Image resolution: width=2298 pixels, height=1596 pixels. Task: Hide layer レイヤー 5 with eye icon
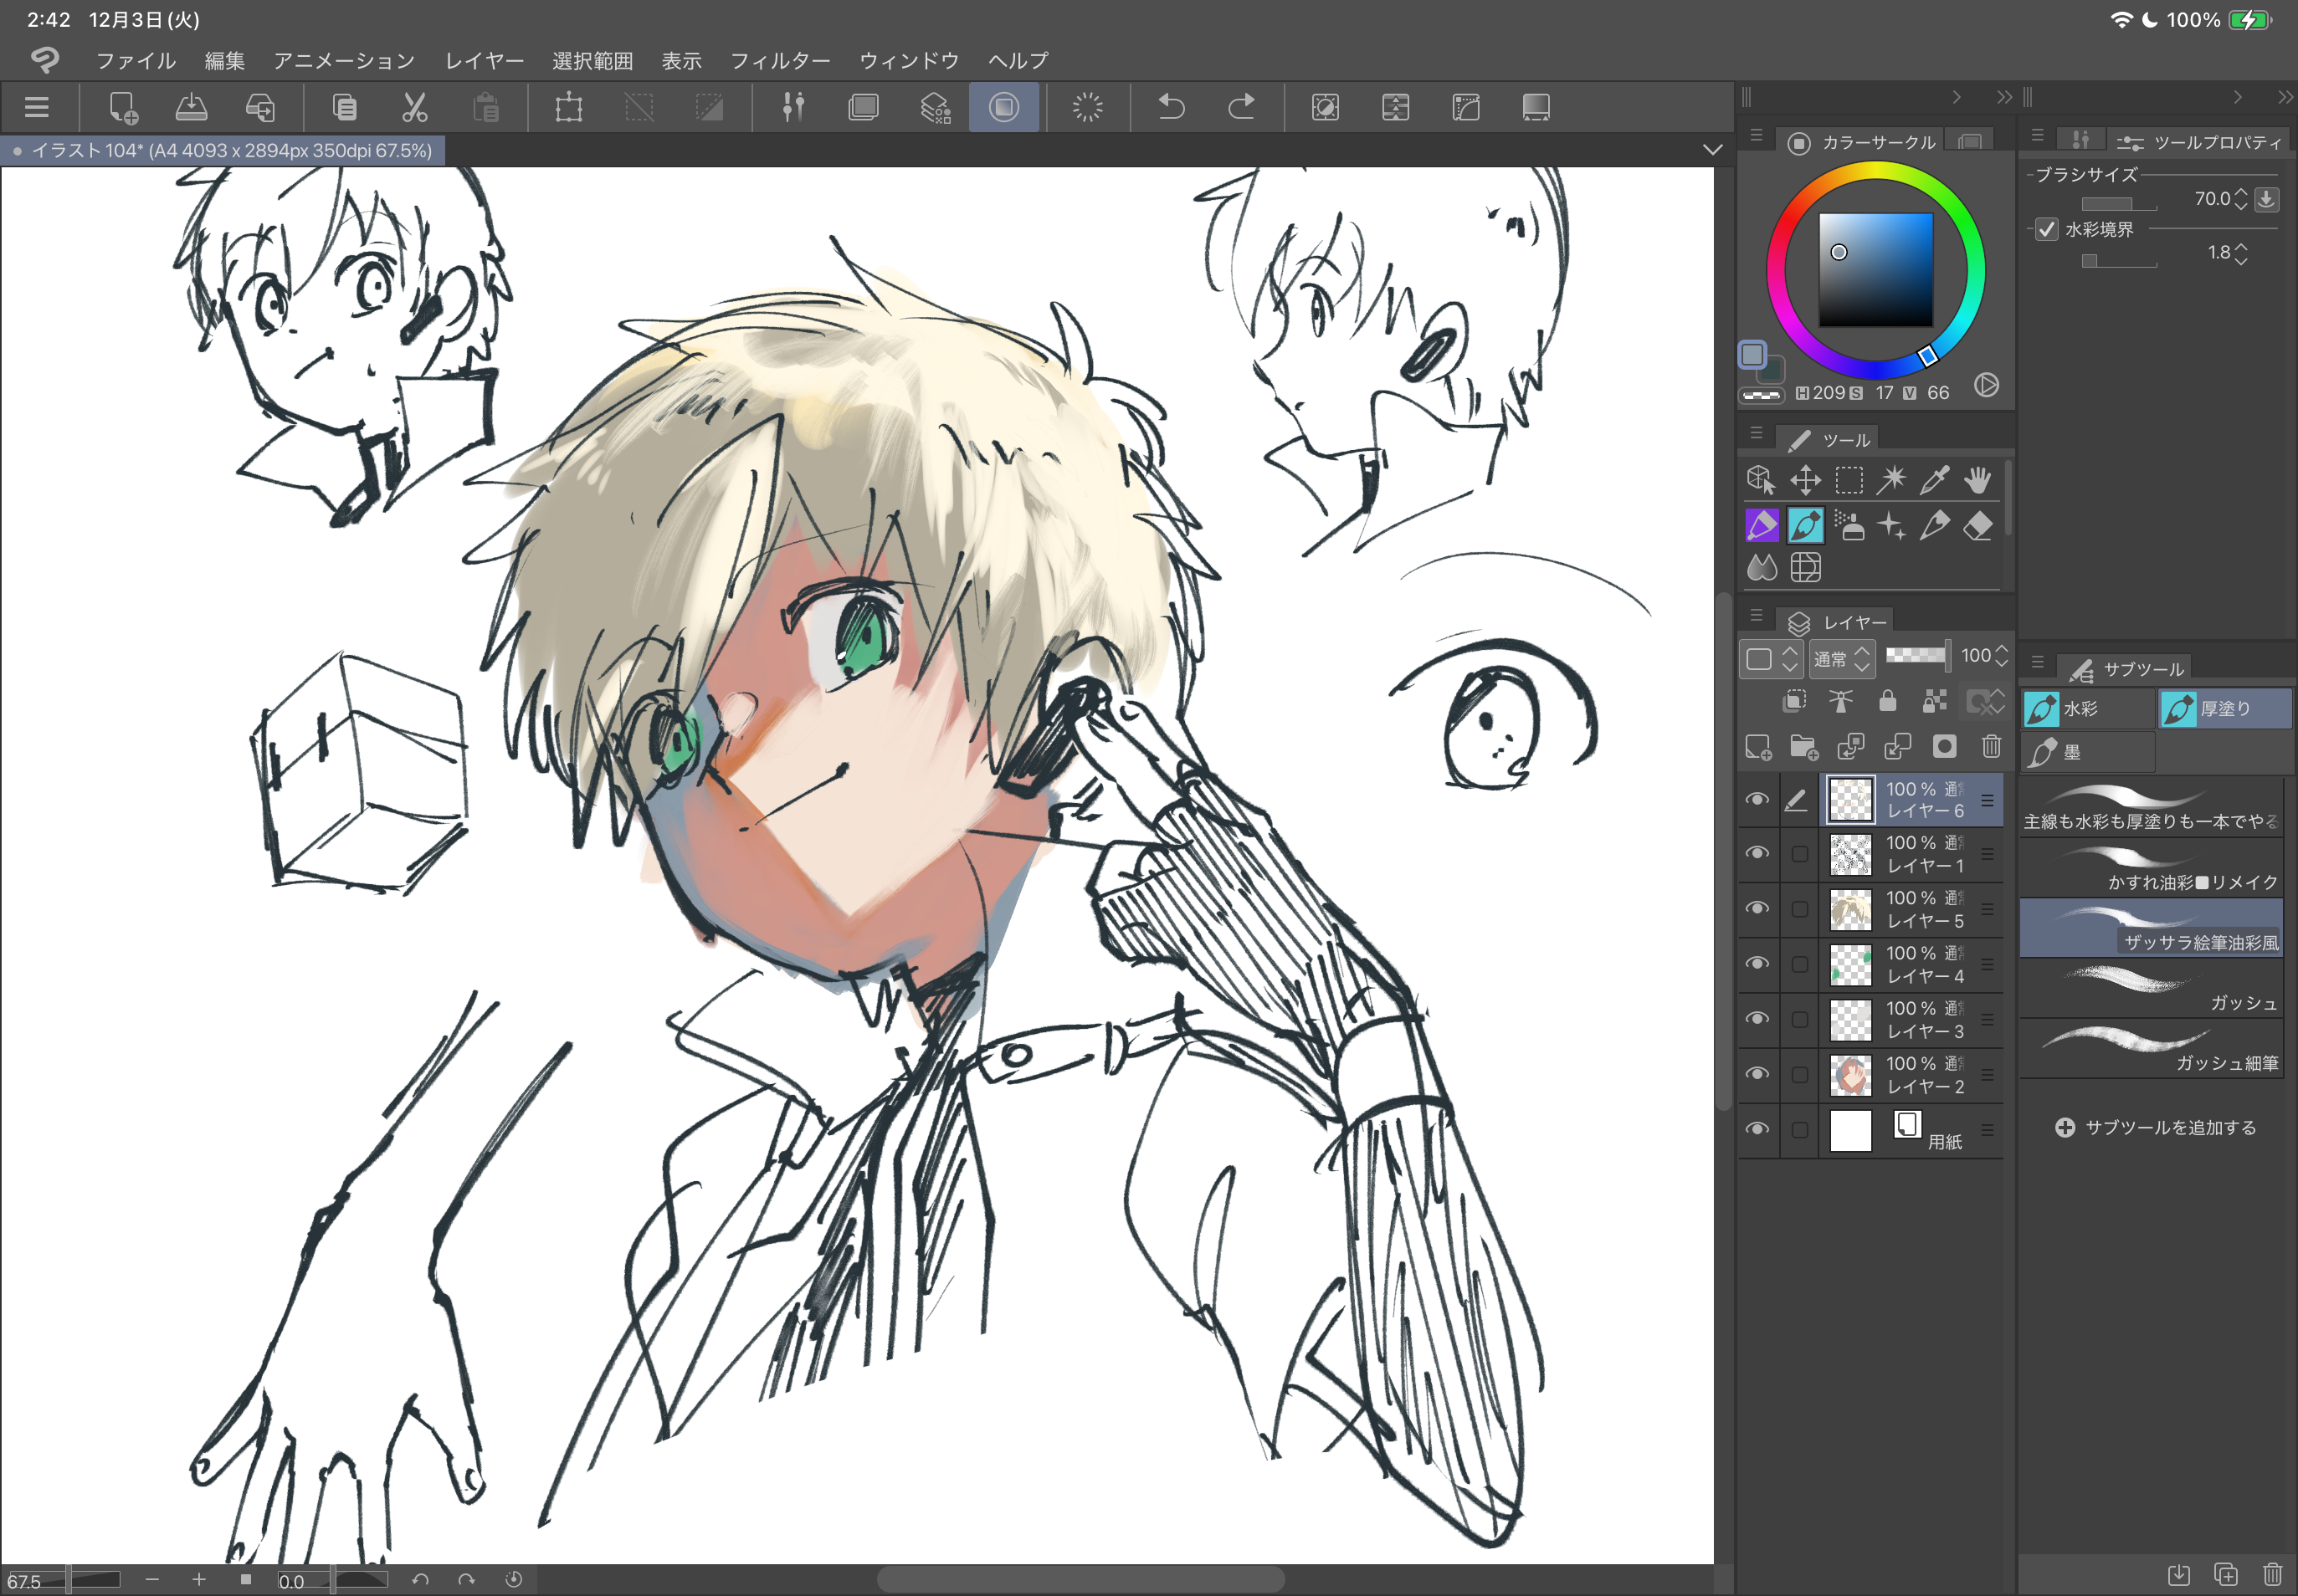1757,908
